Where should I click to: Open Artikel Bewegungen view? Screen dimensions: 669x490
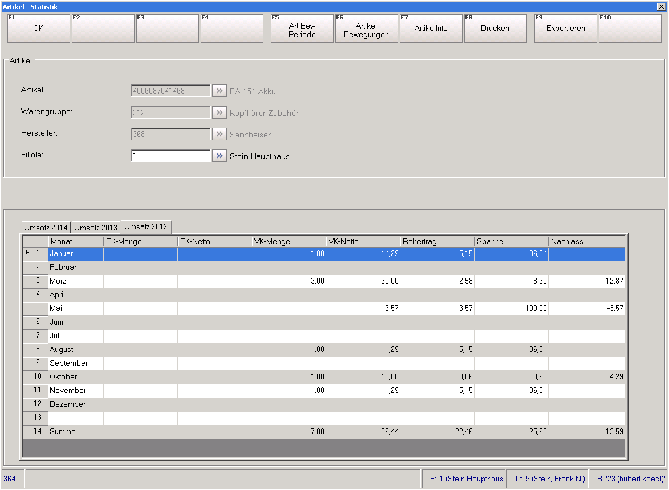[366, 29]
